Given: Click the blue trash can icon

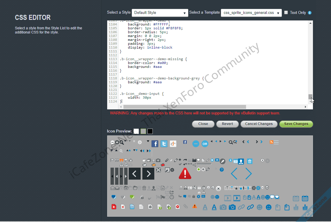Looking at the screenshot, I should click(250, 161).
